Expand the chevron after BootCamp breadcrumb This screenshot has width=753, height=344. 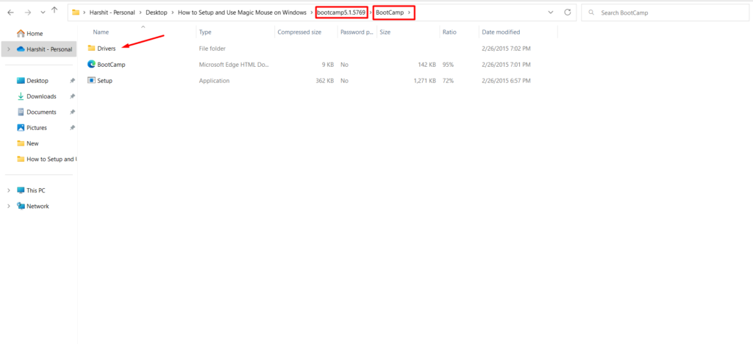(x=409, y=12)
